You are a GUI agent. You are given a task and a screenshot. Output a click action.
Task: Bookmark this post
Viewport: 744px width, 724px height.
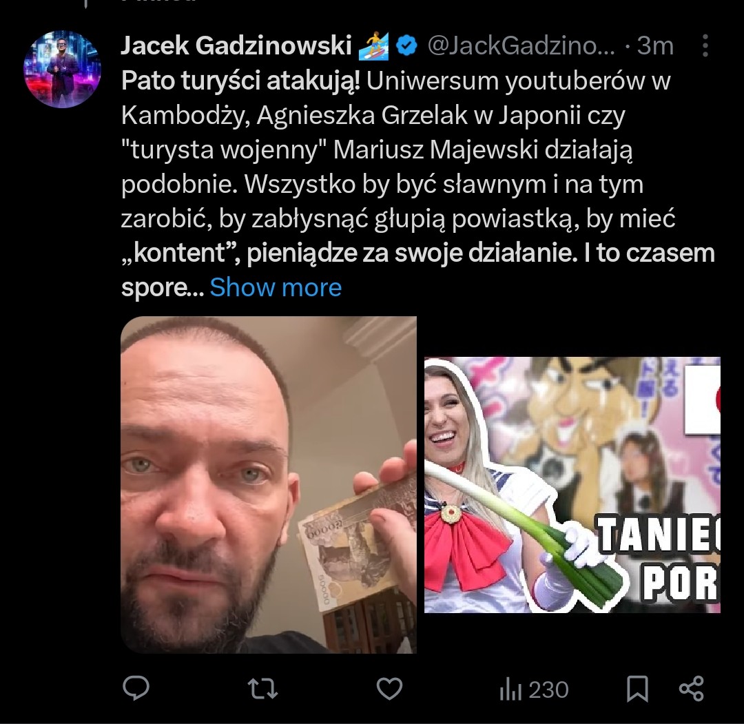tap(637, 689)
